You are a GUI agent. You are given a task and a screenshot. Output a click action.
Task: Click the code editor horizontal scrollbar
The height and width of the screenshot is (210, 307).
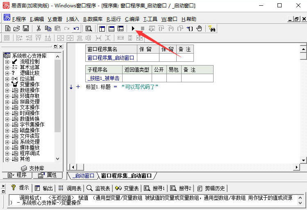[184, 167]
